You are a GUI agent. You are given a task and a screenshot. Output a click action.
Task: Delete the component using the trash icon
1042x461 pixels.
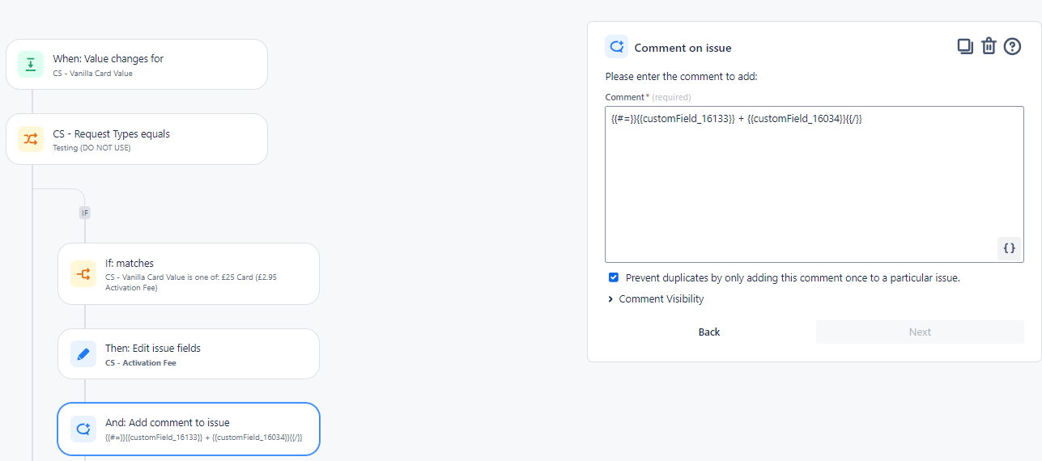pos(989,46)
